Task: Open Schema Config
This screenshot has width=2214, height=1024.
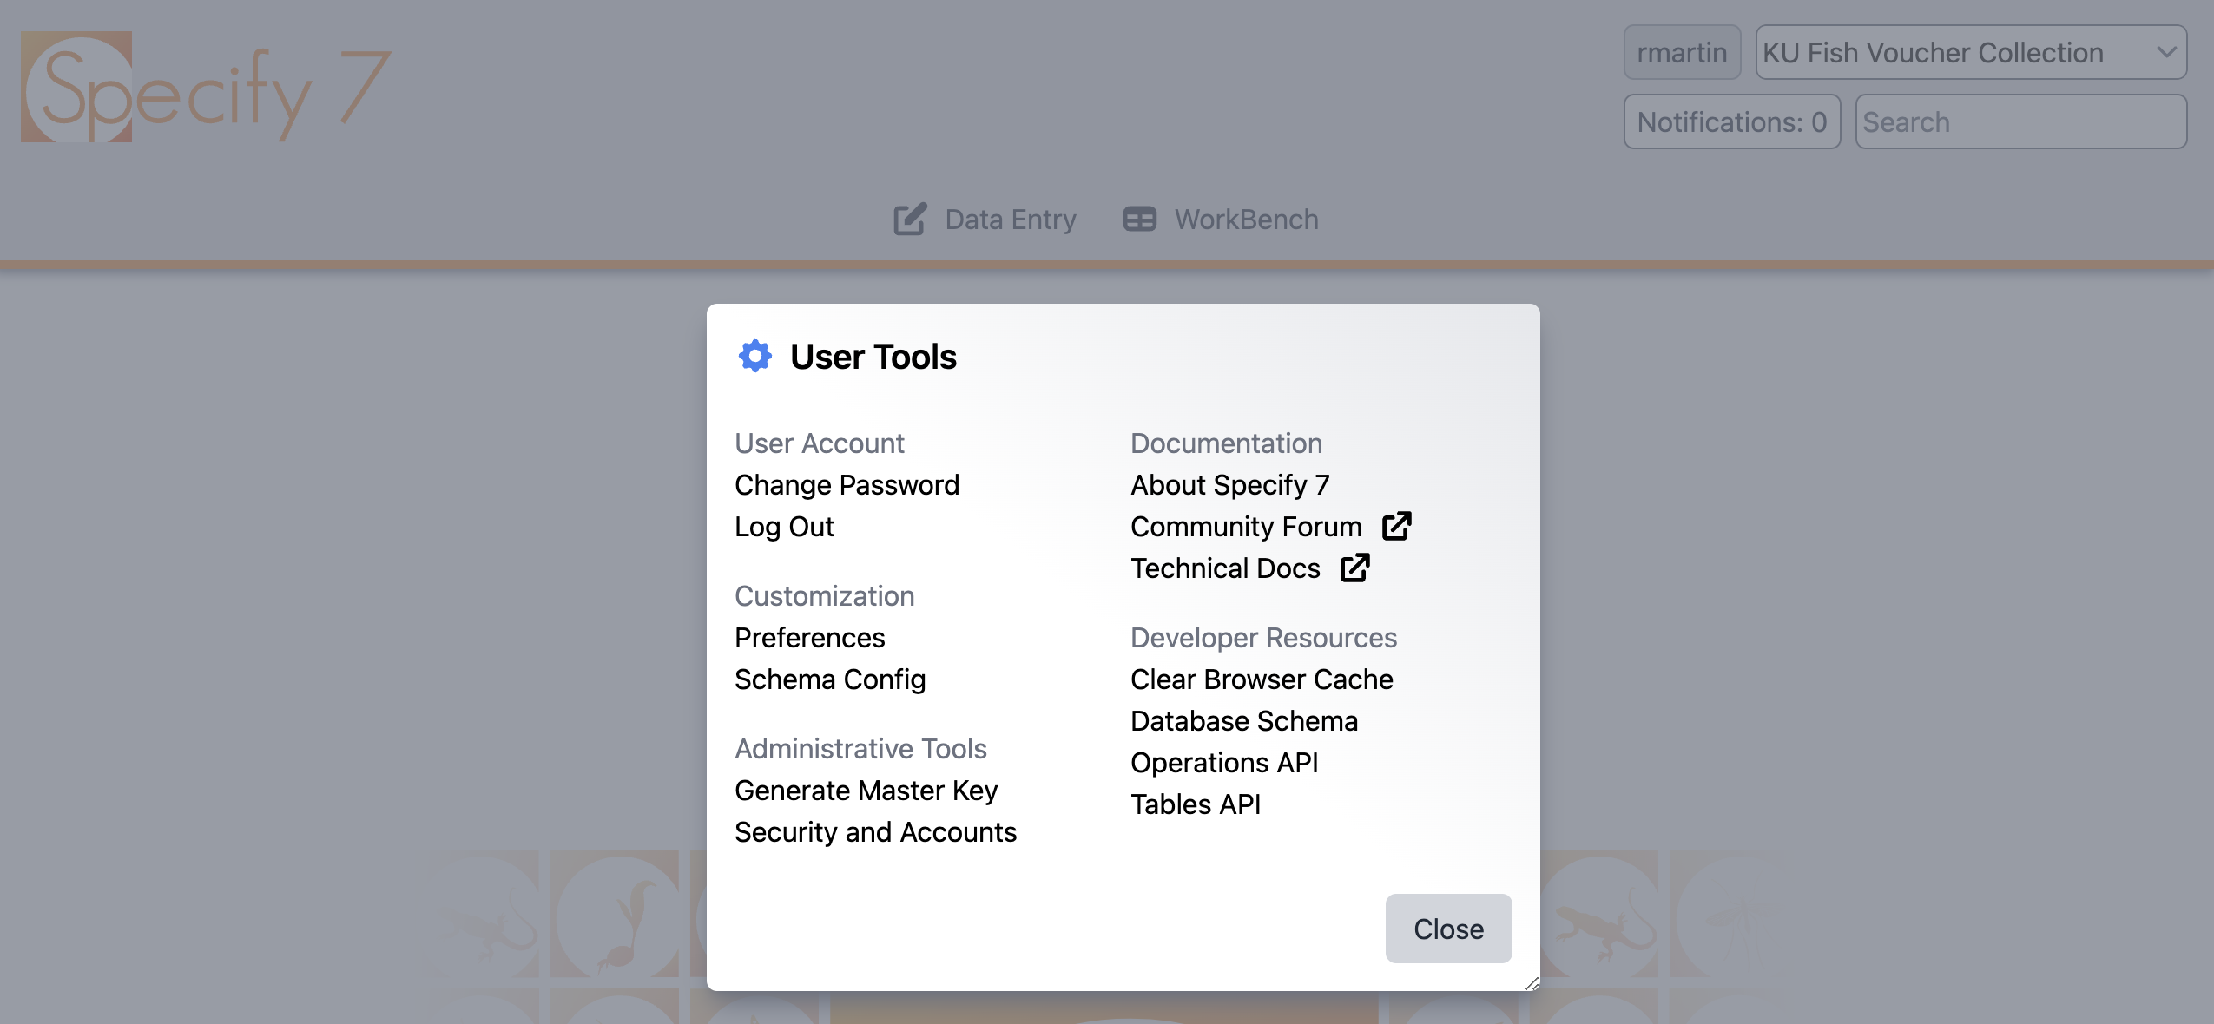Action: coord(830,679)
